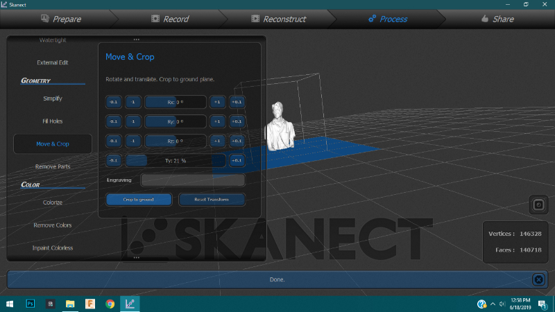The height and width of the screenshot is (312, 555).
Task: Open Remove Parts option
Action: 53,166
